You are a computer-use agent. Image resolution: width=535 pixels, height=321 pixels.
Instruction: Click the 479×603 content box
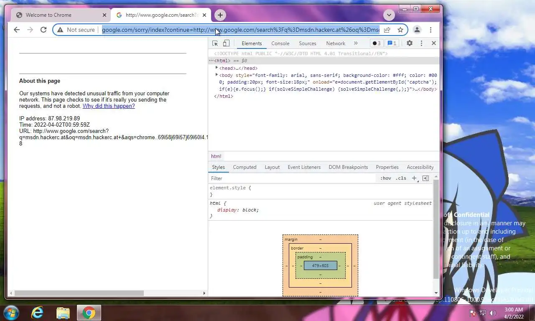pos(320,265)
